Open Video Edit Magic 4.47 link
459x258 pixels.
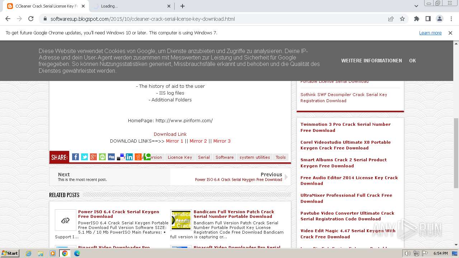[x=348, y=234]
